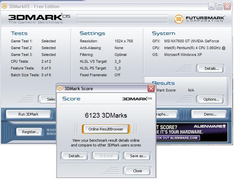Click Save as... in Score dialog
The image size is (236, 180).
[138, 156]
